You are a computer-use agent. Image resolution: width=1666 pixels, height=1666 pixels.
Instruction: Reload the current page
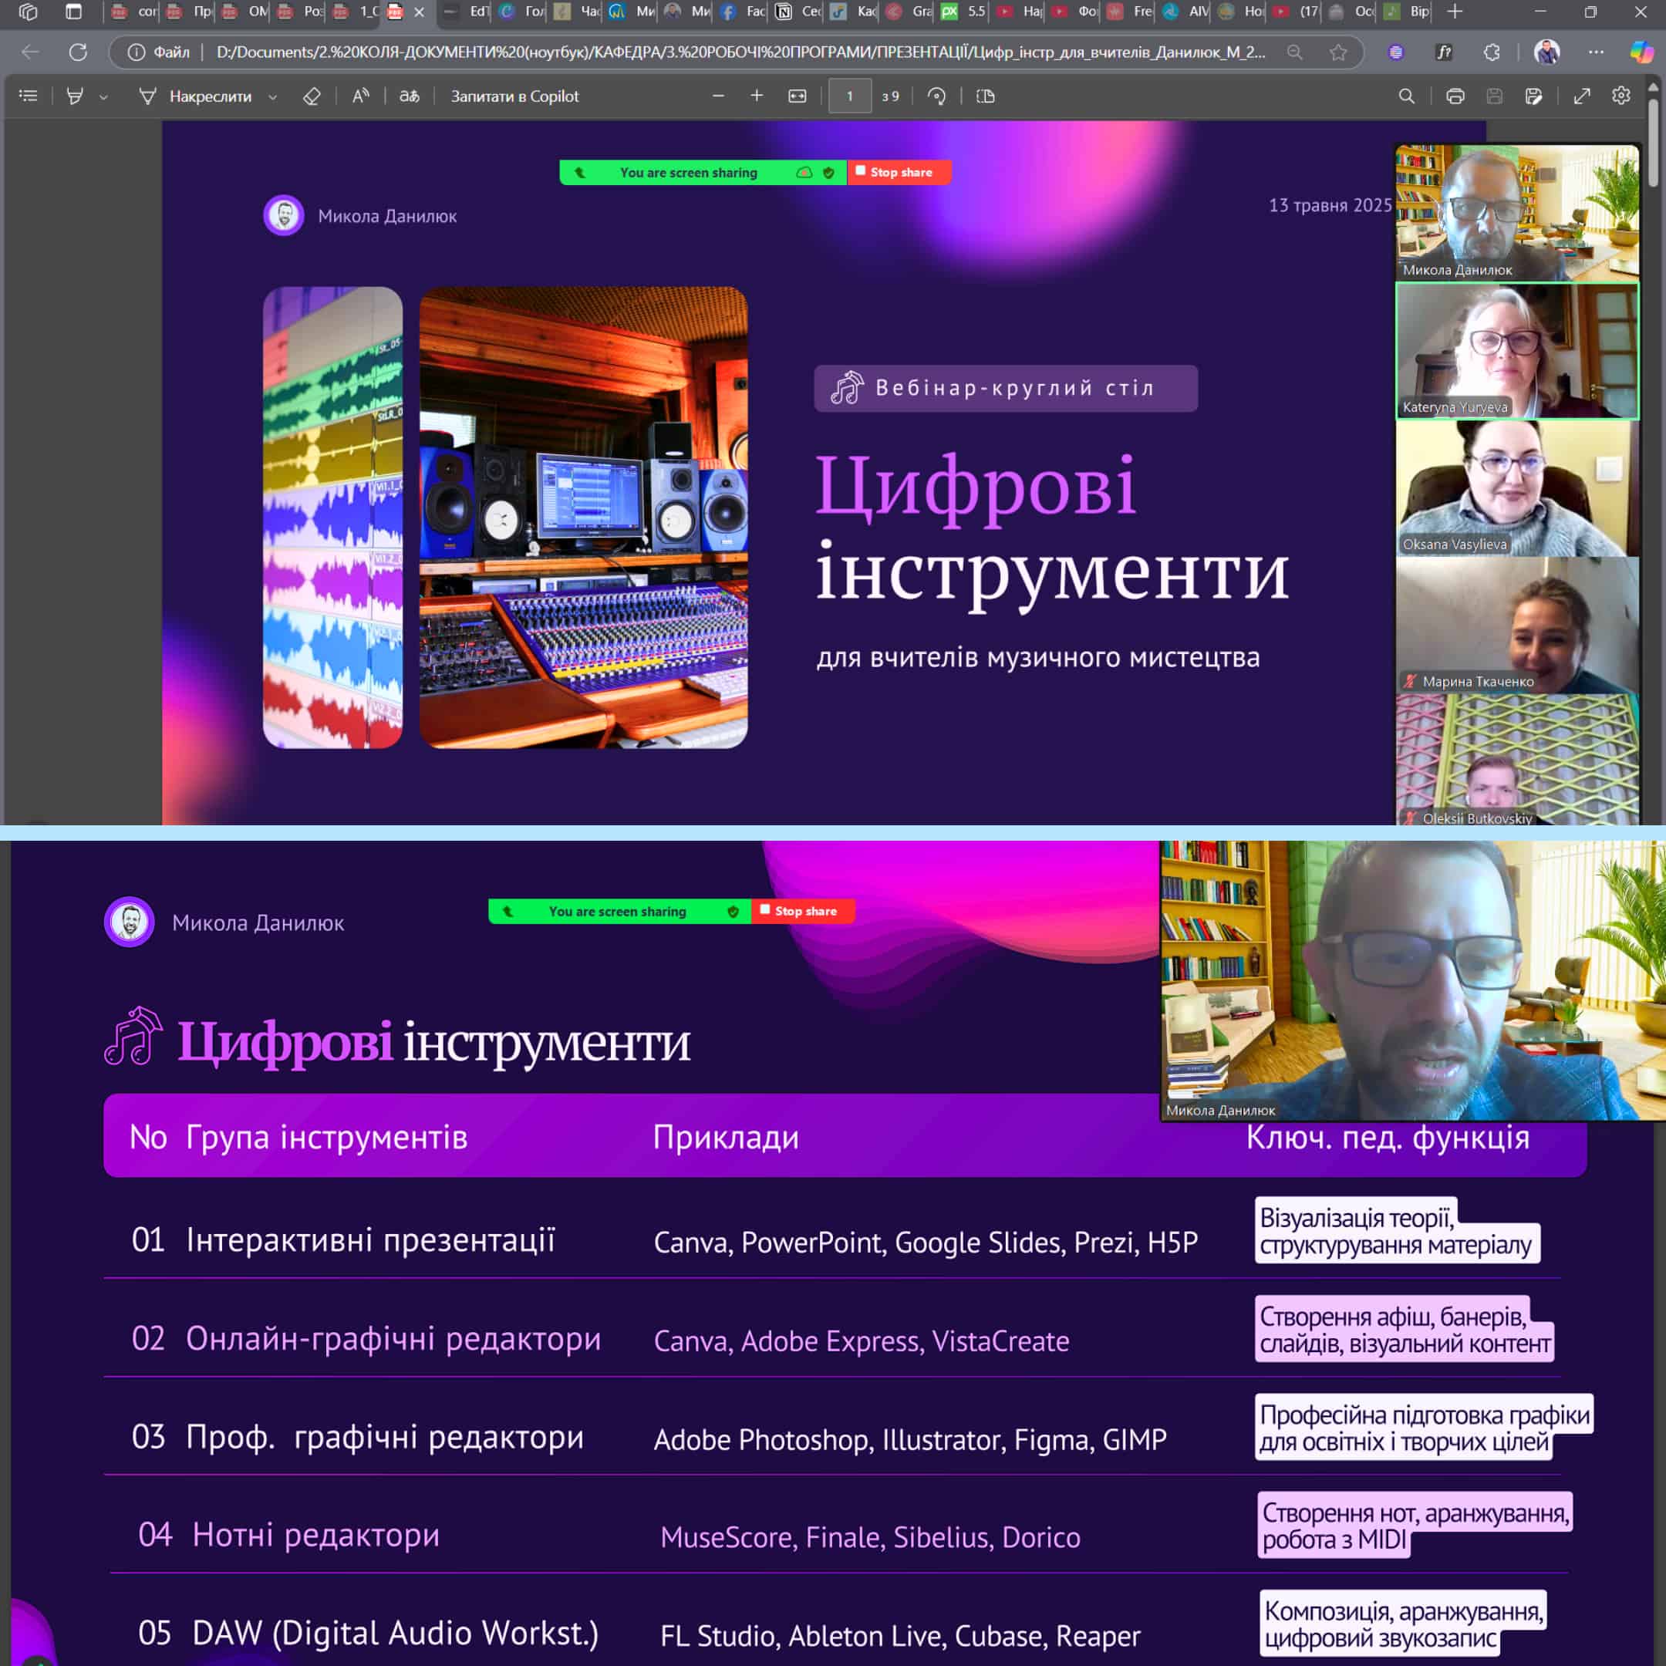pos(79,52)
